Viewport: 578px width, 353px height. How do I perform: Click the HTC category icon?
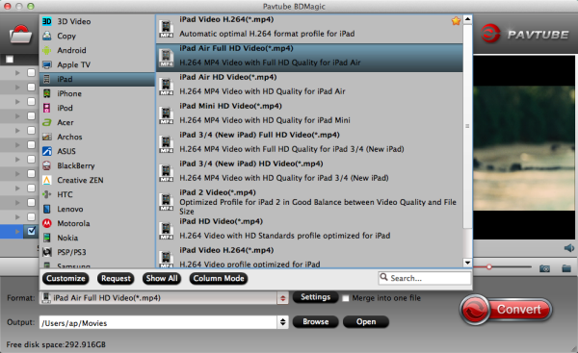tap(47, 194)
